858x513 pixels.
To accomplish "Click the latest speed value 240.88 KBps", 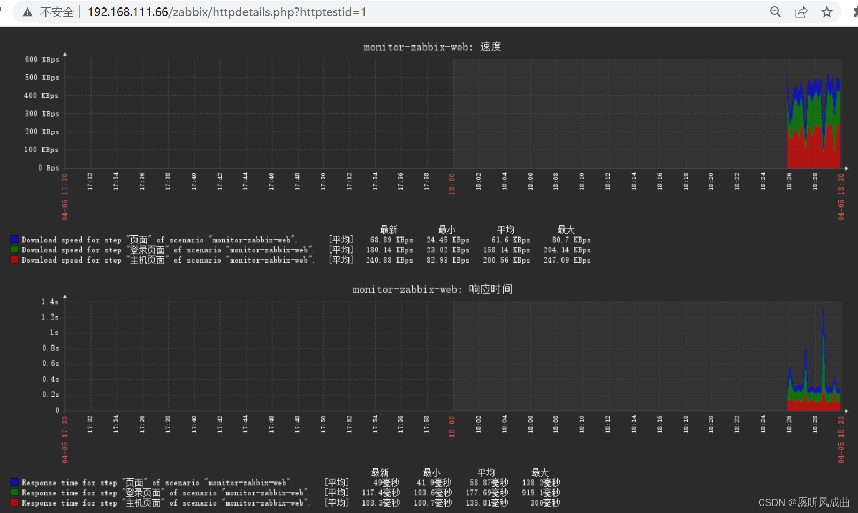I will coord(390,261).
